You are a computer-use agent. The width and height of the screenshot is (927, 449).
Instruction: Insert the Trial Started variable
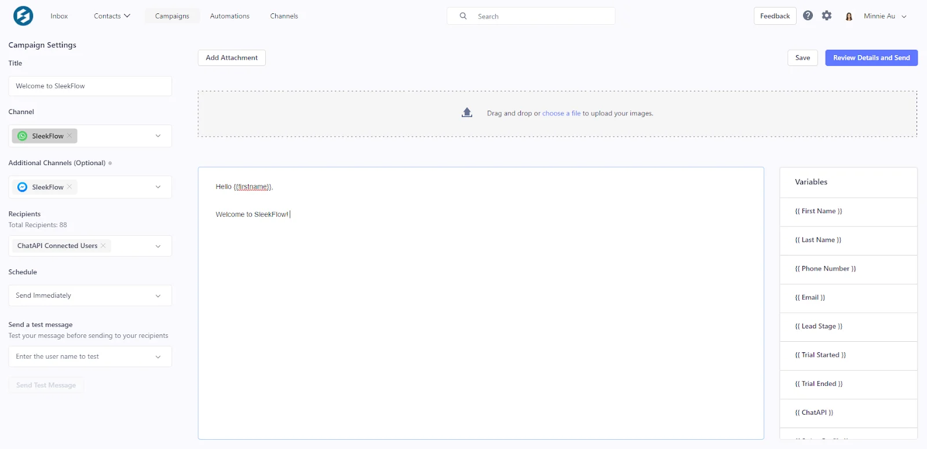coord(848,356)
